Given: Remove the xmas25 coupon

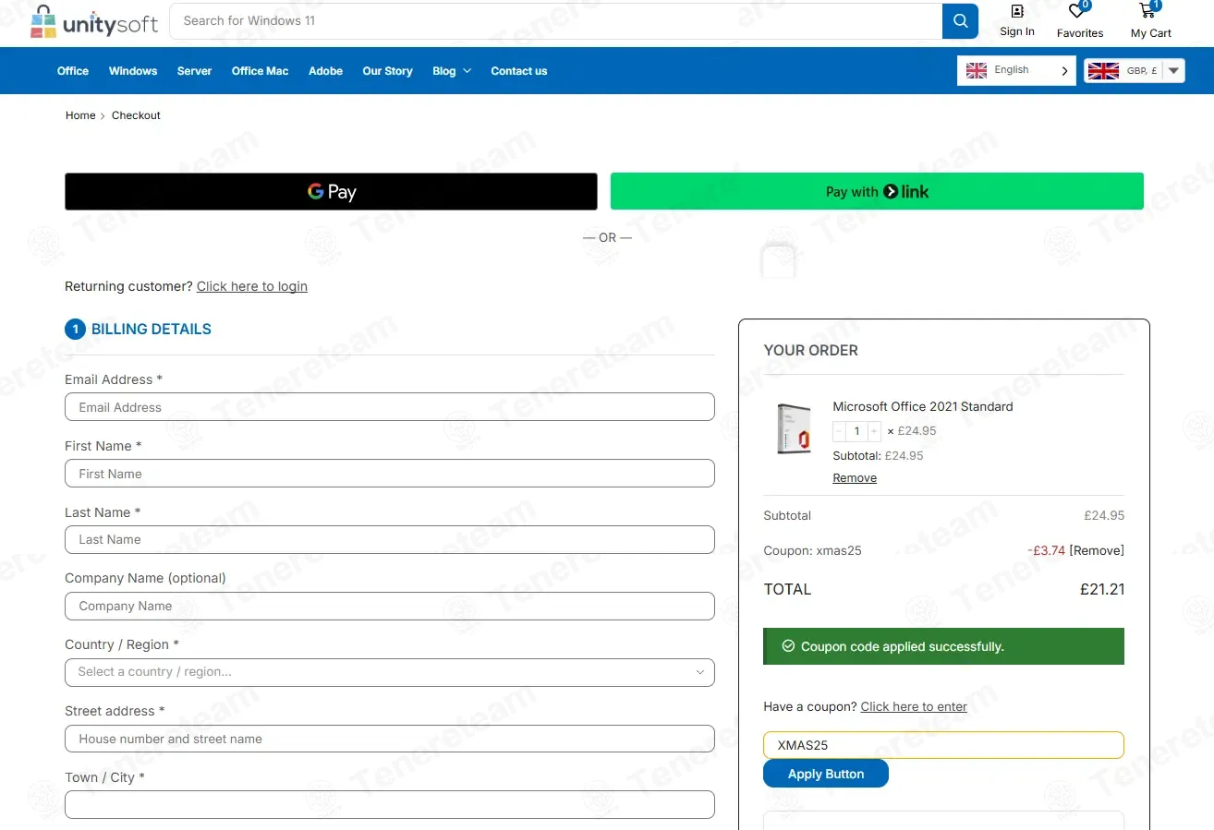Looking at the screenshot, I should point(1097,551).
